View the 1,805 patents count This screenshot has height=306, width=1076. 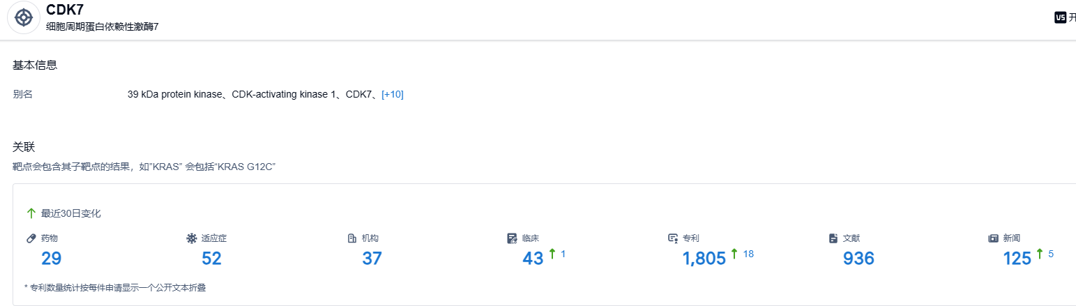(x=704, y=259)
